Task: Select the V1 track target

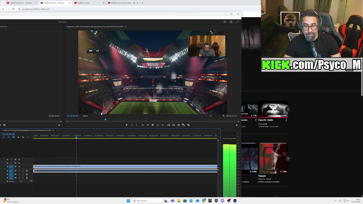Action: pyautogui.click(x=11, y=167)
